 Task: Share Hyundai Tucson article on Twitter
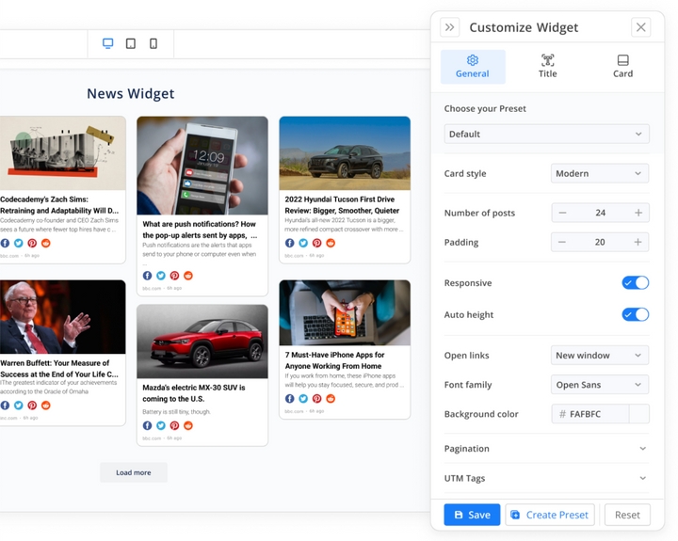tap(303, 243)
